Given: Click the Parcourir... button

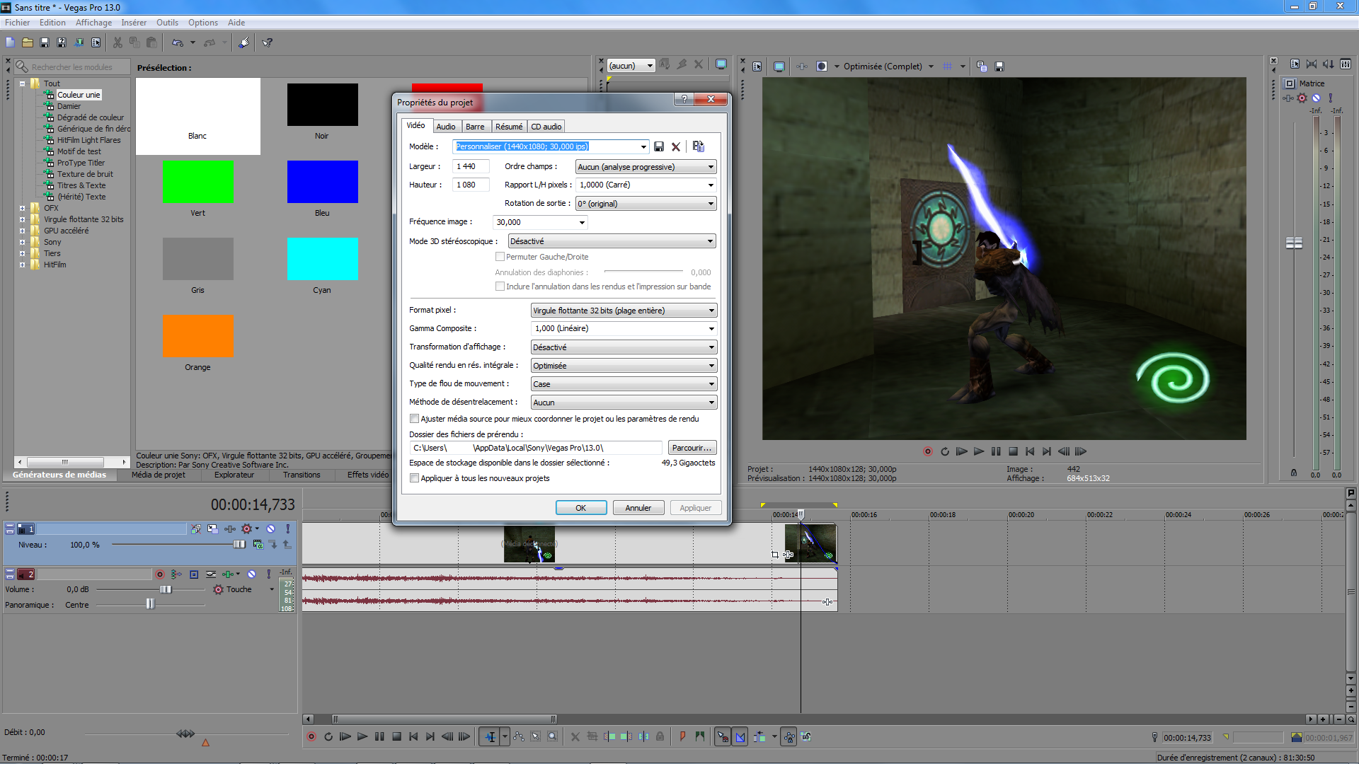Looking at the screenshot, I should point(692,448).
